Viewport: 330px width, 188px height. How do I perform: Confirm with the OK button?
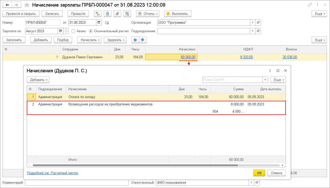[x=259, y=173]
